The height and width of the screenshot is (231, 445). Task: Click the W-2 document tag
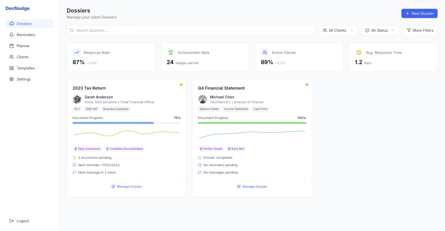[77, 109]
